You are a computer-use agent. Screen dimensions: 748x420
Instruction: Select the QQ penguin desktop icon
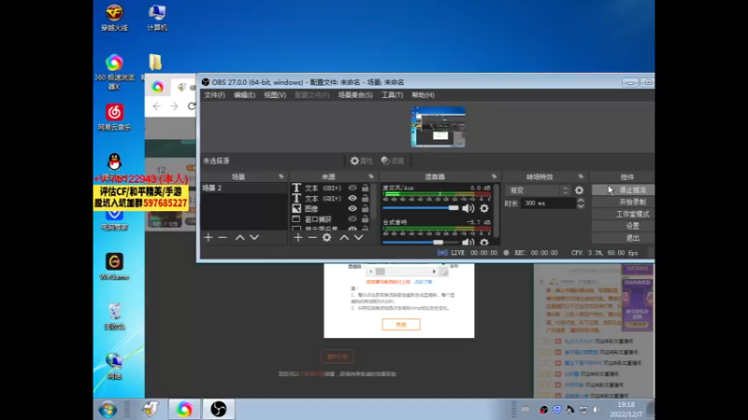point(114,161)
